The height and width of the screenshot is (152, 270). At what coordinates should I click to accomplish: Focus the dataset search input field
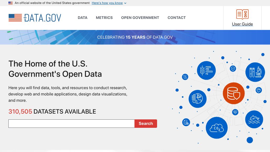click(x=71, y=124)
